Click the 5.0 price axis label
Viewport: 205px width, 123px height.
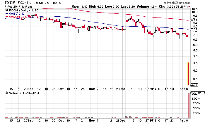click(195, 56)
